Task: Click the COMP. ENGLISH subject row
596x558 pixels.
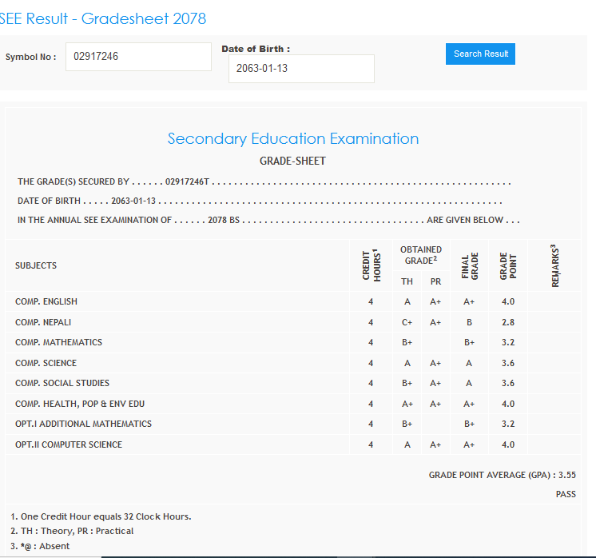Action: point(46,302)
